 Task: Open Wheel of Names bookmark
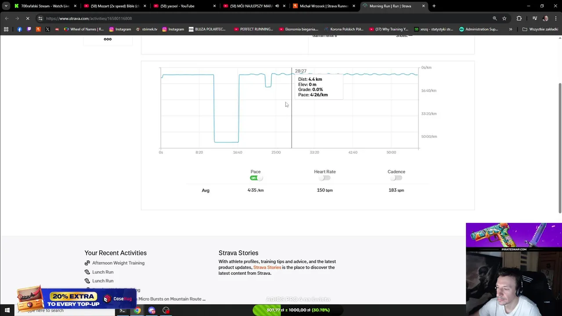coord(84,29)
